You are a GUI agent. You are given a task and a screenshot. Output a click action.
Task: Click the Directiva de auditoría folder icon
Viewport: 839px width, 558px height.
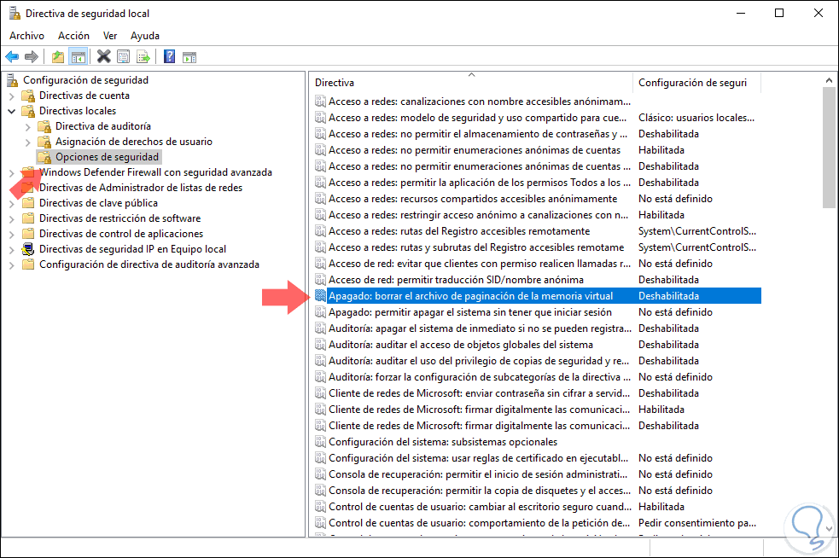coord(44,126)
